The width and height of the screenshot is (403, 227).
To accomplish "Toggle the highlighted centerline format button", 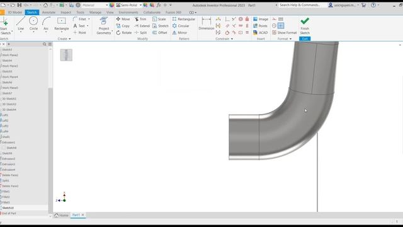I will tap(281, 25).
